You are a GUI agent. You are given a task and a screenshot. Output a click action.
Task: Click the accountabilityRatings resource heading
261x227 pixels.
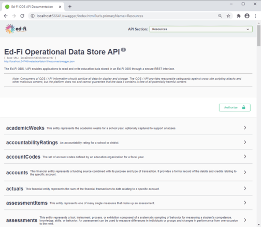[32, 143]
